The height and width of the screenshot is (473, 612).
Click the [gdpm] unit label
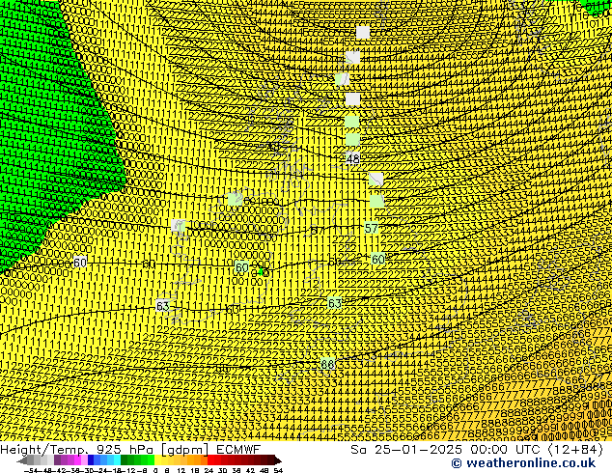pyautogui.click(x=185, y=450)
